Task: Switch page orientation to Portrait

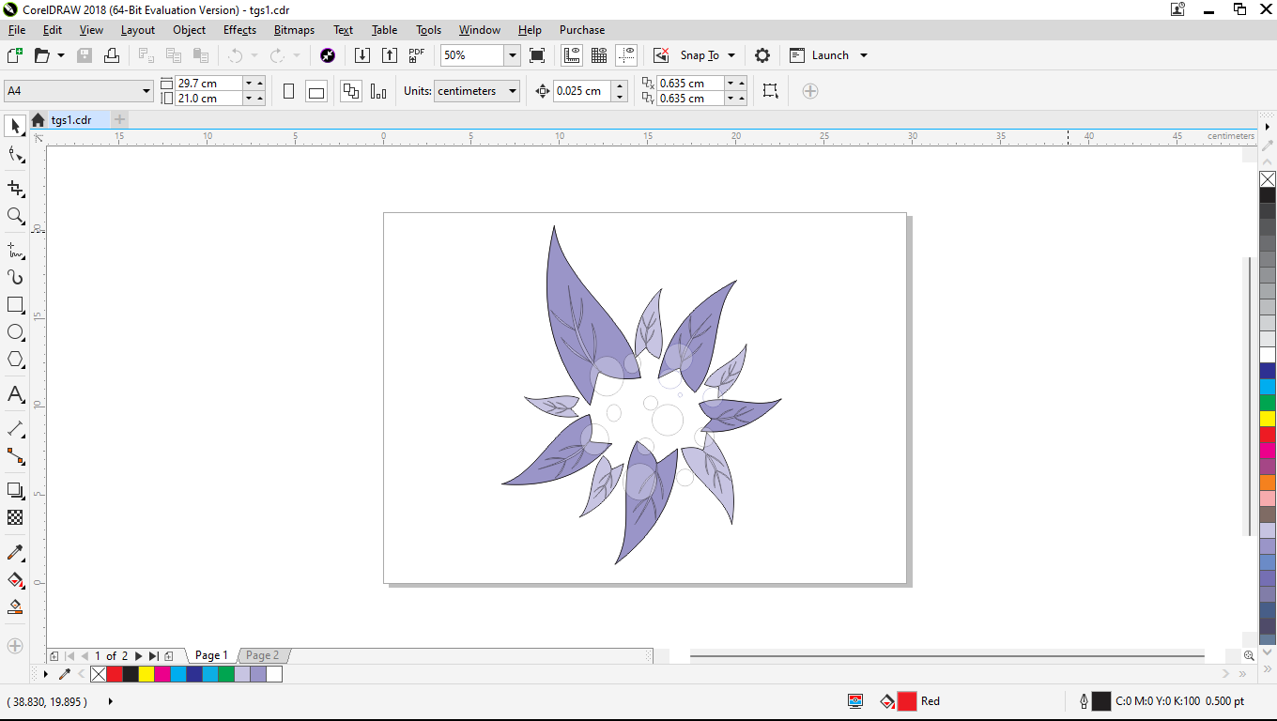Action: 289,91
